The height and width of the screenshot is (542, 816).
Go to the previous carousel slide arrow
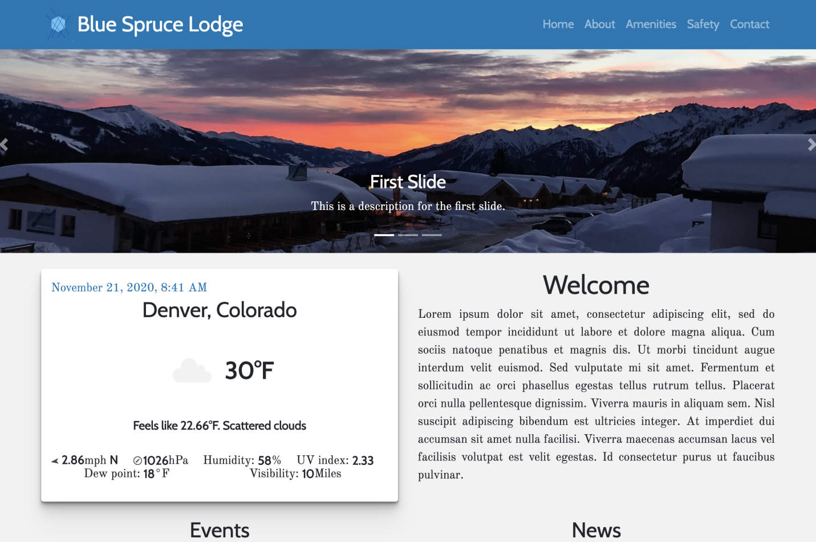coord(5,145)
